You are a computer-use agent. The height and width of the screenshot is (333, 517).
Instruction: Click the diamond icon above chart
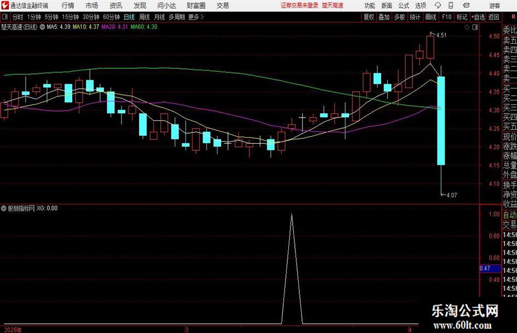(467, 27)
